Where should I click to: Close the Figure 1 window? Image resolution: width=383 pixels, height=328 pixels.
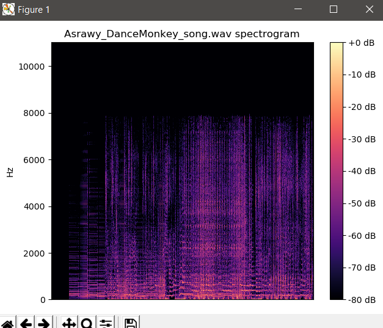(x=370, y=9)
